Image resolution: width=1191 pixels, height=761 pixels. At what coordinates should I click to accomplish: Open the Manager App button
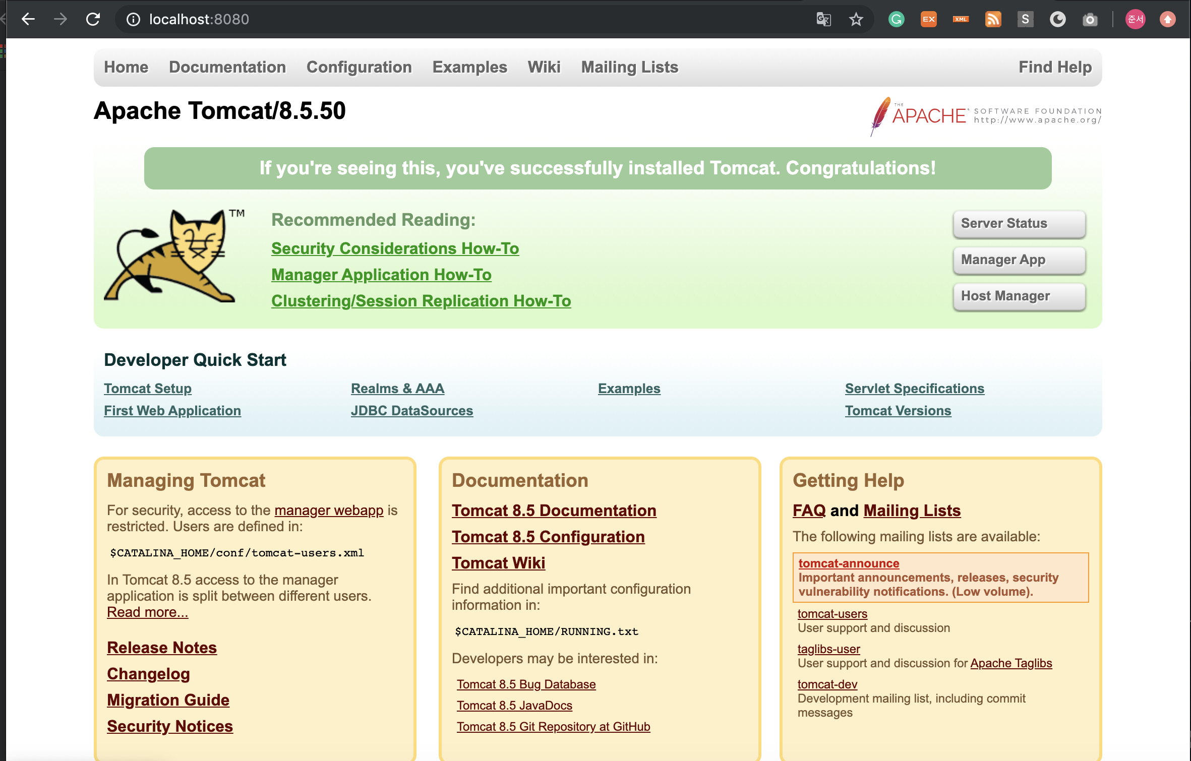(1019, 260)
